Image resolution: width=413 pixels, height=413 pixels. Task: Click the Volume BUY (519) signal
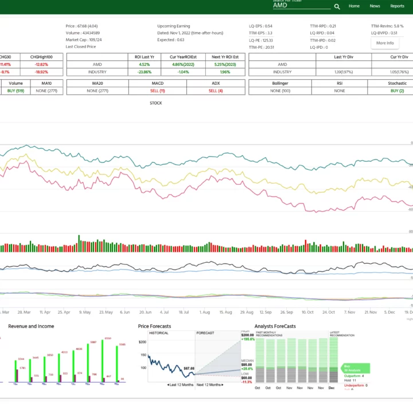pyautogui.click(x=15, y=91)
